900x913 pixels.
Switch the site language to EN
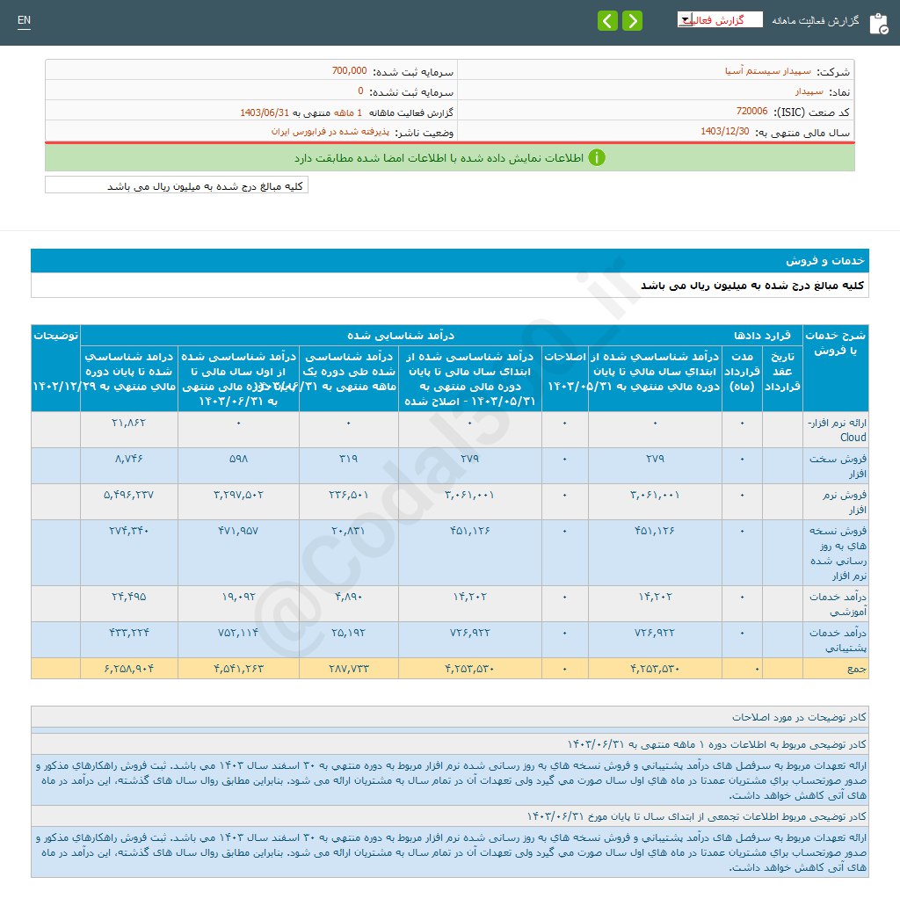click(x=24, y=19)
